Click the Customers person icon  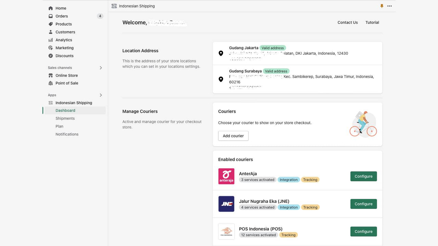coord(51,32)
